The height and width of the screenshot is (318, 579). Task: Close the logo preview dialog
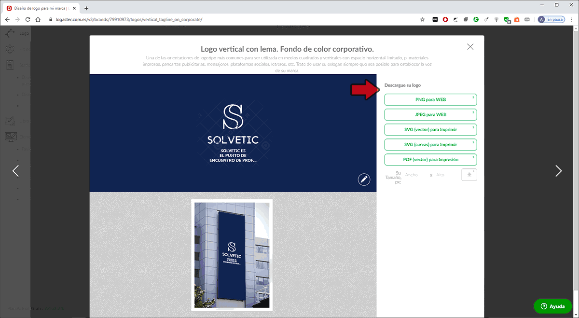pos(470,47)
